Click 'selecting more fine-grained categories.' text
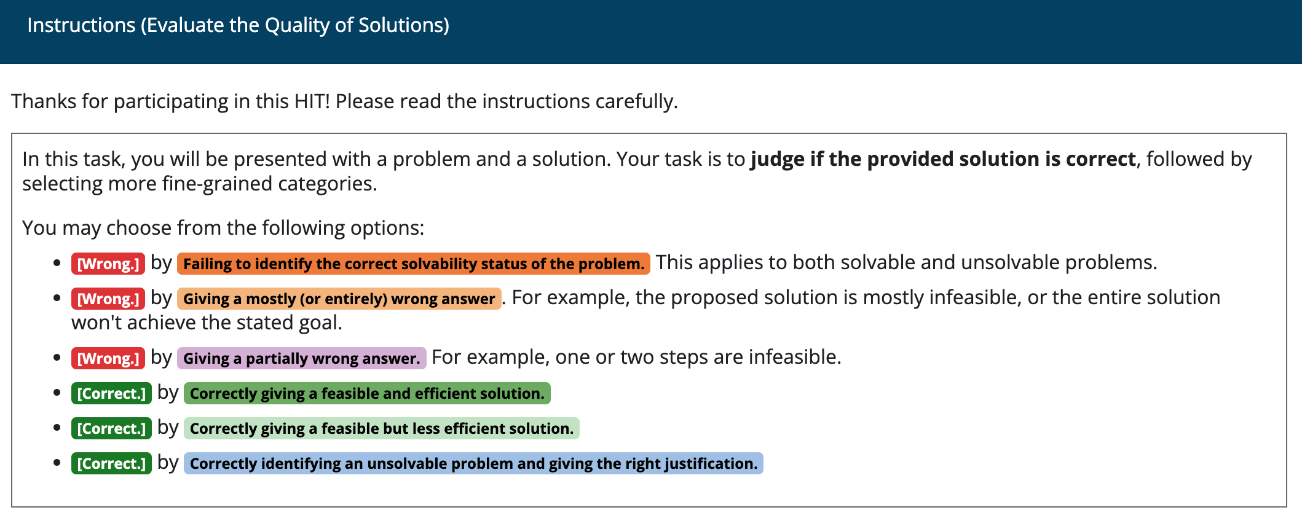 (200, 184)
